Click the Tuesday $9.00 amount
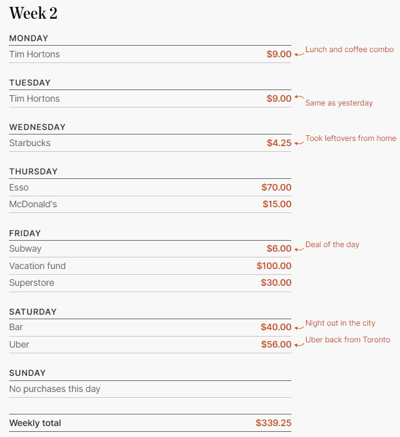This screenshot has width=400, height=437. (279, 98)
